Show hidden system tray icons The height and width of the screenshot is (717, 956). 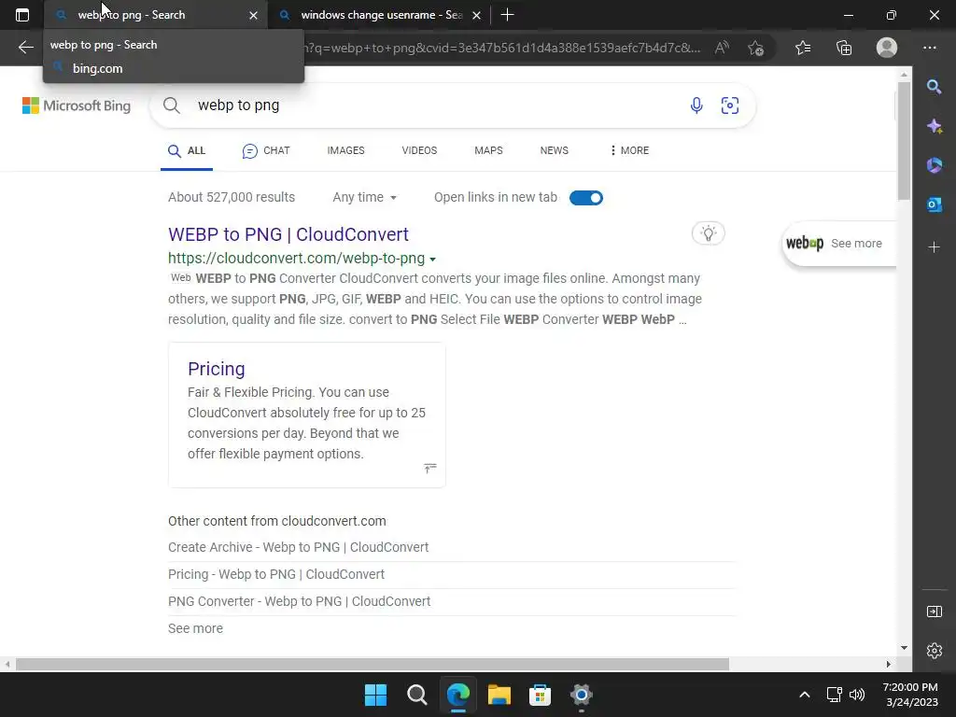pyautogui.click(x=805, y=695)
